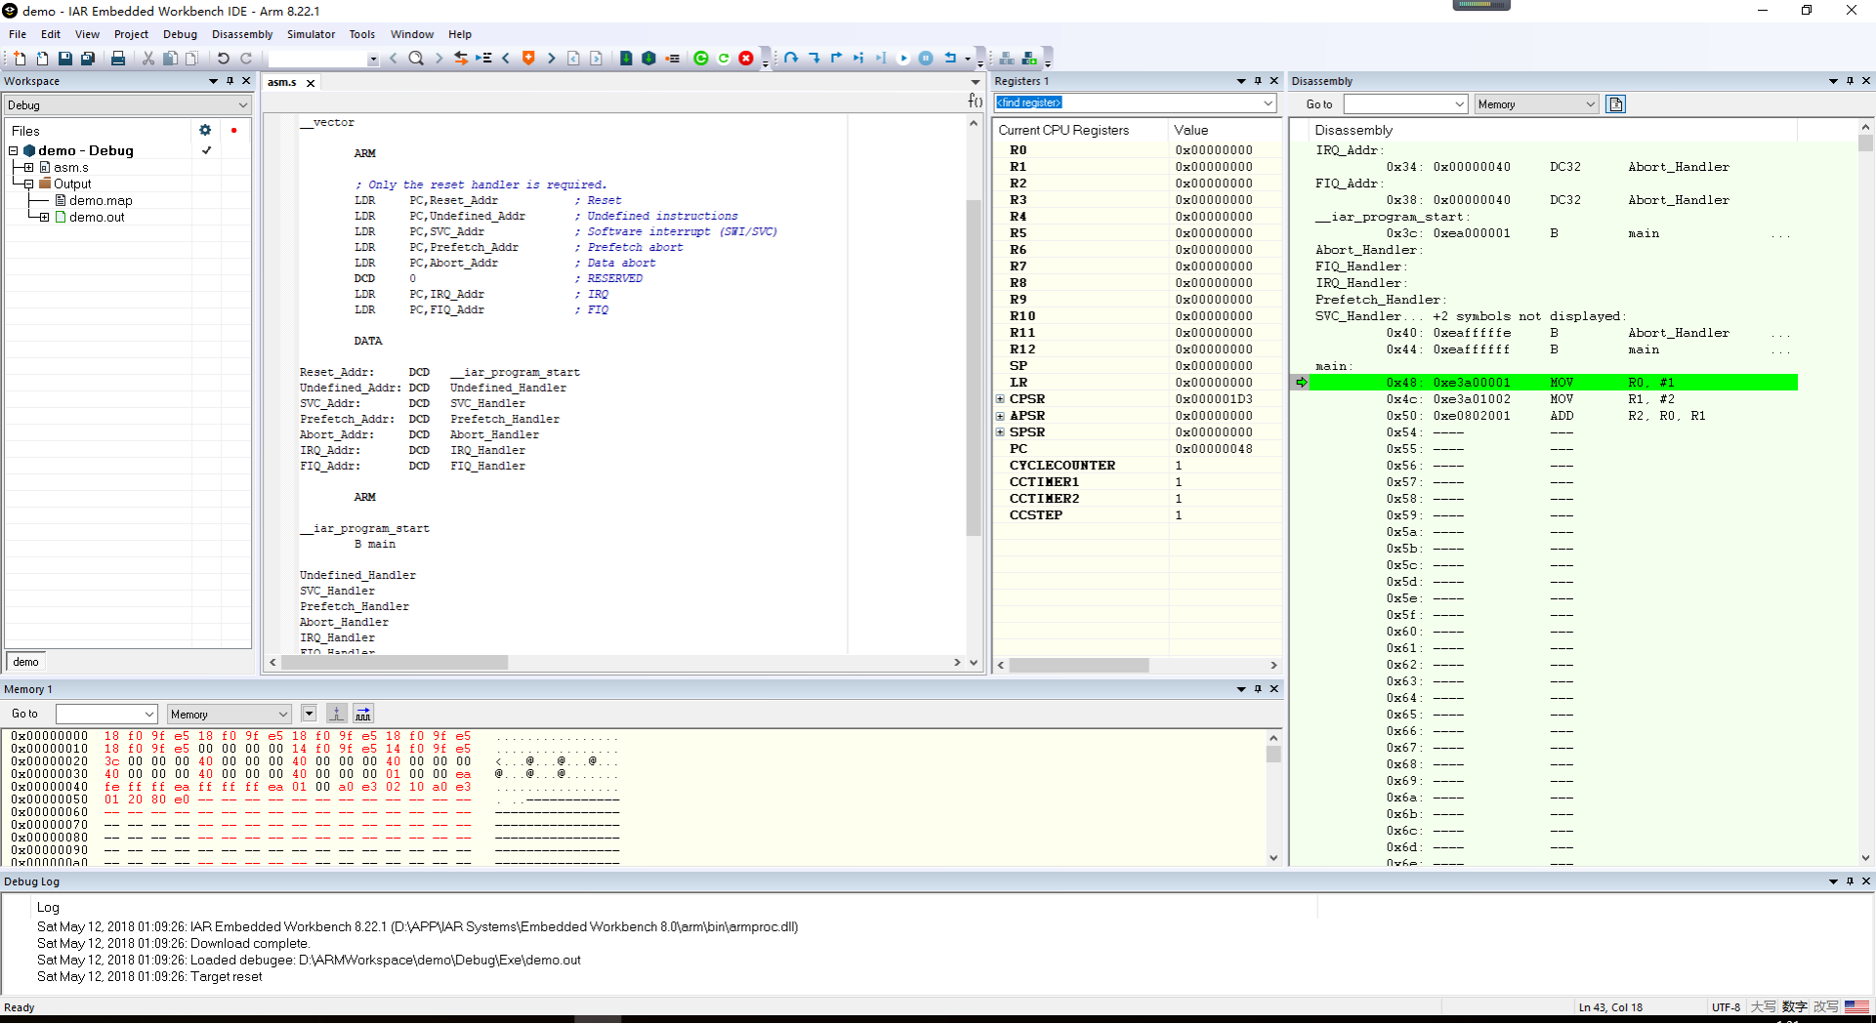Toggle pin on the Disassembly panel

click(1850, 81)
